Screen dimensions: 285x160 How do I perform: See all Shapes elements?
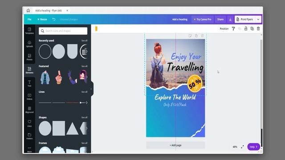coord(84,117)
